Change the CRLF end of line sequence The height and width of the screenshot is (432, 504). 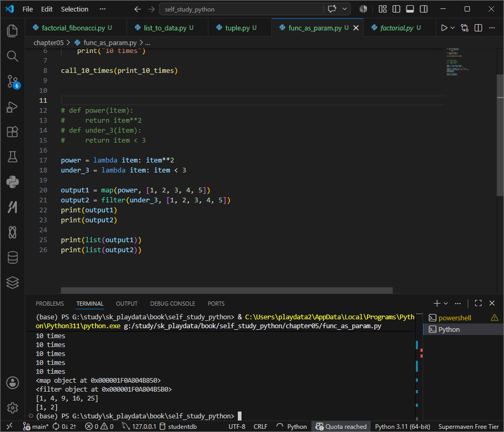pos(260,426)
